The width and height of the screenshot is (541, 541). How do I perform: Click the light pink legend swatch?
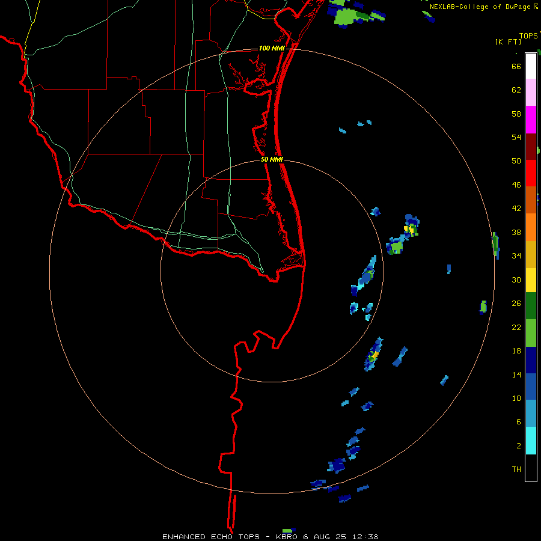pyautogui.click(x=531, y=93)
